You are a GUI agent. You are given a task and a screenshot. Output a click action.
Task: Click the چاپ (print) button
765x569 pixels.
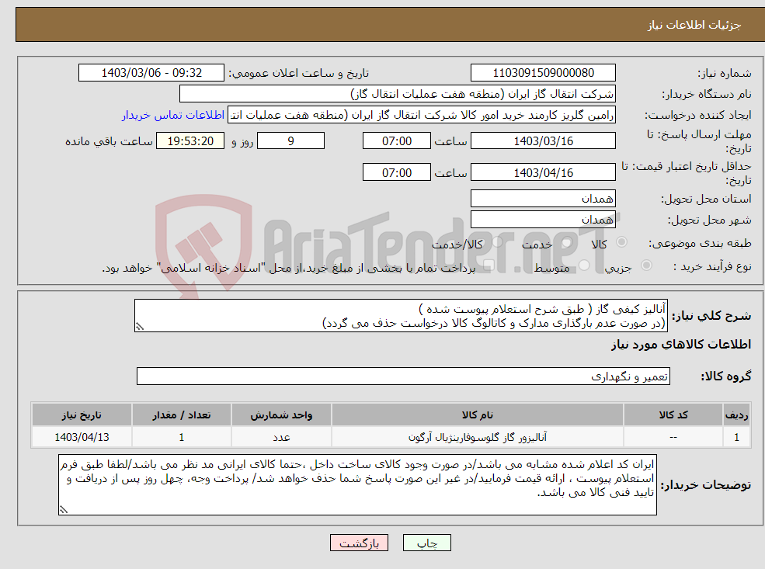(427, 543)
